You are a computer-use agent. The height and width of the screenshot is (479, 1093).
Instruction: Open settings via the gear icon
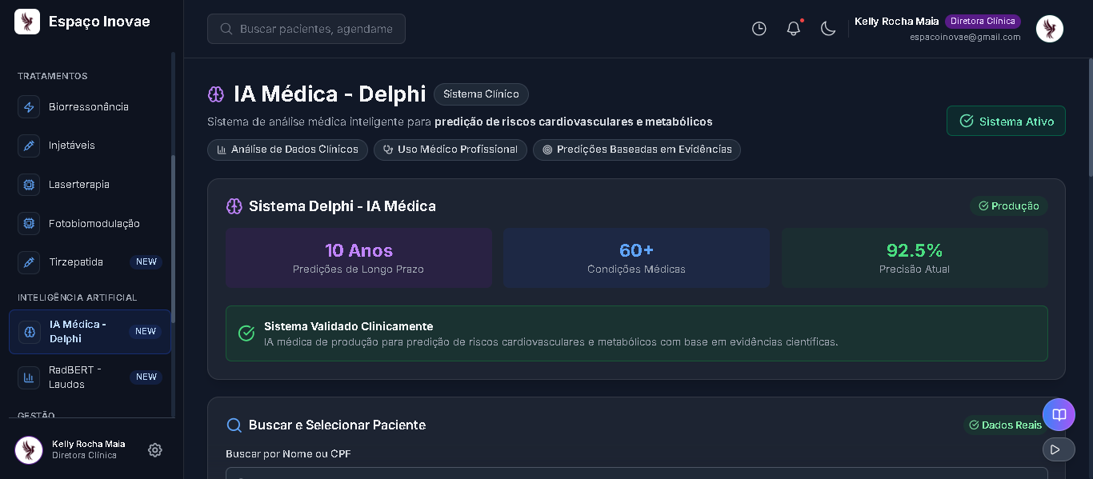(x=154, y=450)
